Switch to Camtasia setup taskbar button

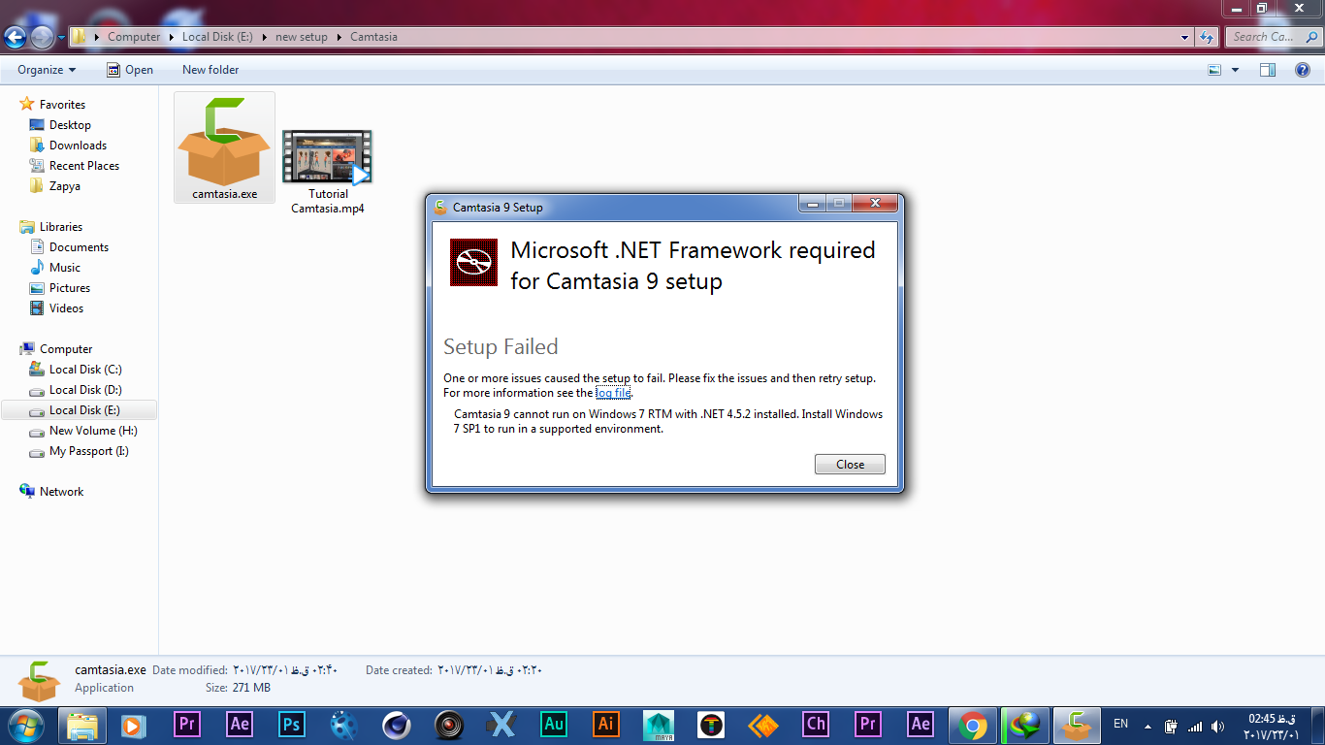[1077, 725]
